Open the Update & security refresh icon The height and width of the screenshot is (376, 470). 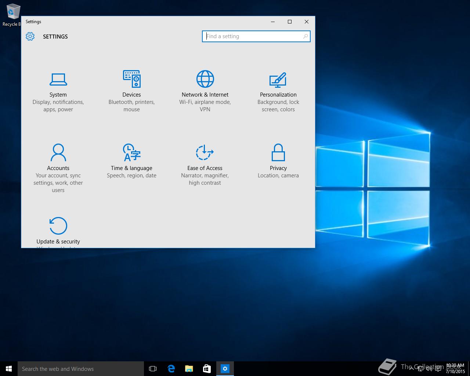tap(58, 225)
